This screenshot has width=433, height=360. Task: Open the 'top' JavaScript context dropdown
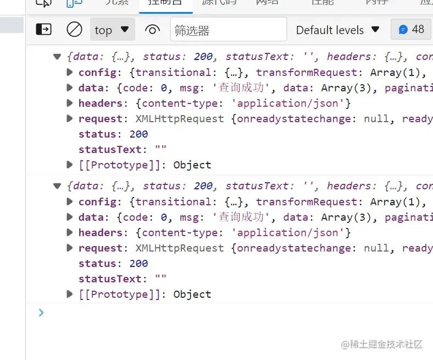[112, 30]
